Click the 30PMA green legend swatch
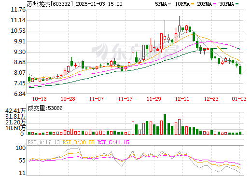Viewport: 251px width, 176px height. point(237,3)
